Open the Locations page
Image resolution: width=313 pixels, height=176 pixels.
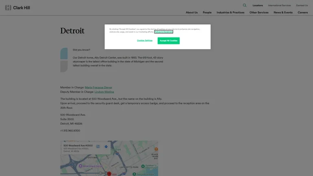point(258,5)
